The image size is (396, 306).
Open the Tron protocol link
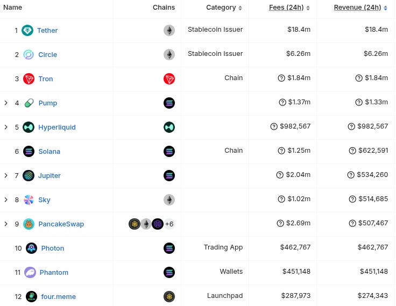[x=46, y=79]
